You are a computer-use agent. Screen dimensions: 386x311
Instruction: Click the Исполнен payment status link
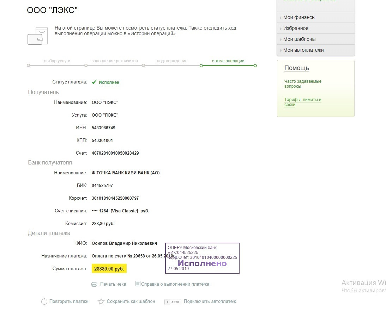(x=109, y=82)
